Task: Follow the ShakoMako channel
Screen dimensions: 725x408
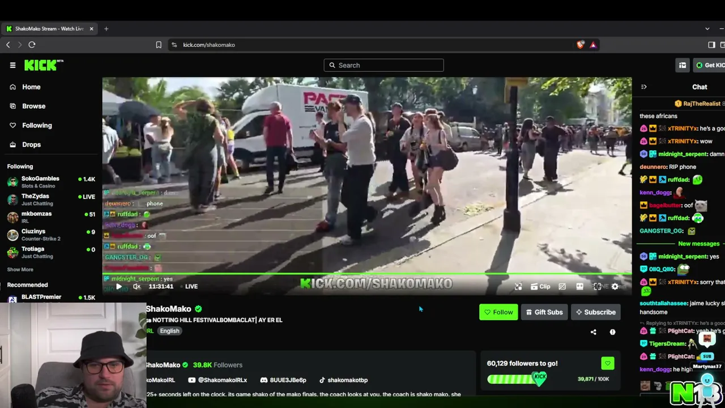Action: (498, 312)
